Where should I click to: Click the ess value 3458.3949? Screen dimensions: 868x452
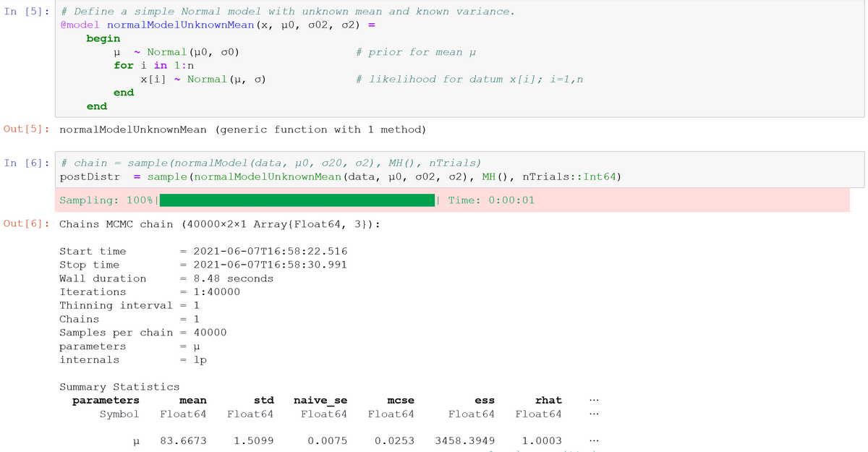(x=465, y=440)
